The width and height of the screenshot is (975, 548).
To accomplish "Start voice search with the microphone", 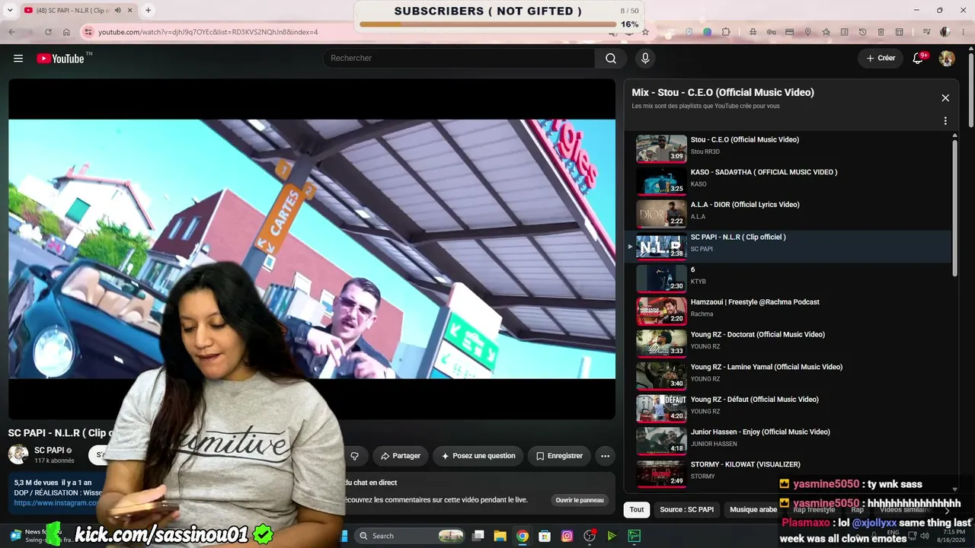I will [x=645, y=59].
